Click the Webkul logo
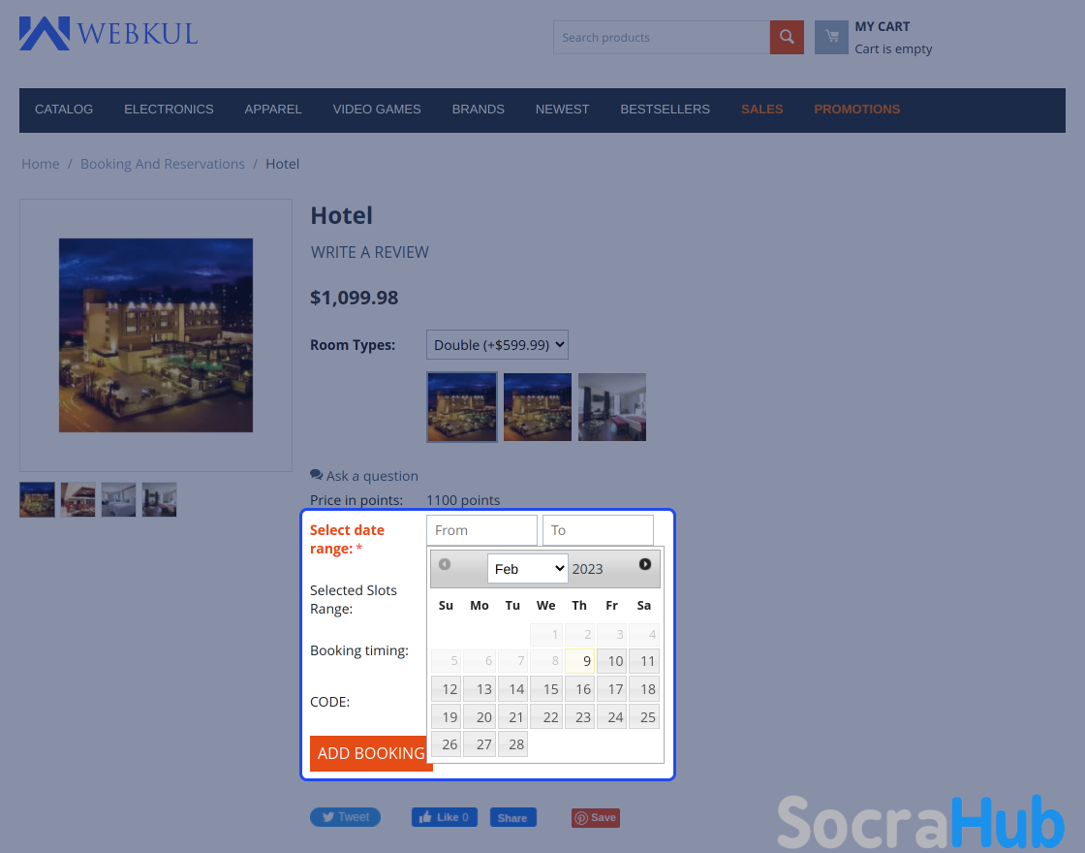 [x=108, y=33]
